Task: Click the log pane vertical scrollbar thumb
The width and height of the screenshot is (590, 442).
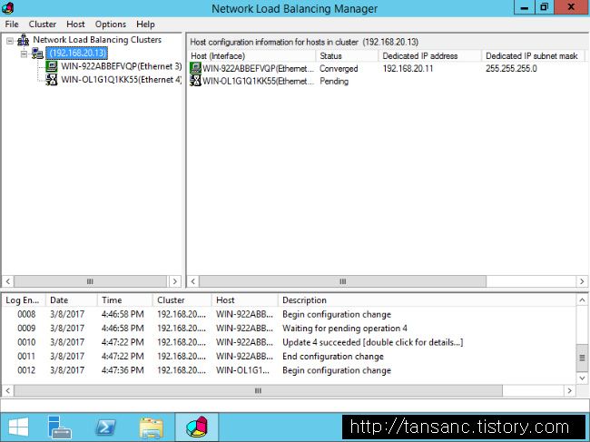Action: [582, 358]
